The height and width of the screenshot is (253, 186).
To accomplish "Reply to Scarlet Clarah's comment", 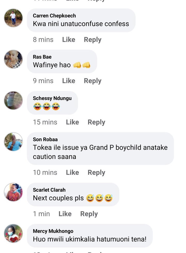I will [x=89, y=214].
